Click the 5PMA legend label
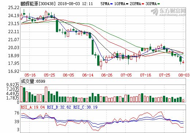The width and height of the screenshot is (190, 133). pyautogui.click(x=105, y=4)
